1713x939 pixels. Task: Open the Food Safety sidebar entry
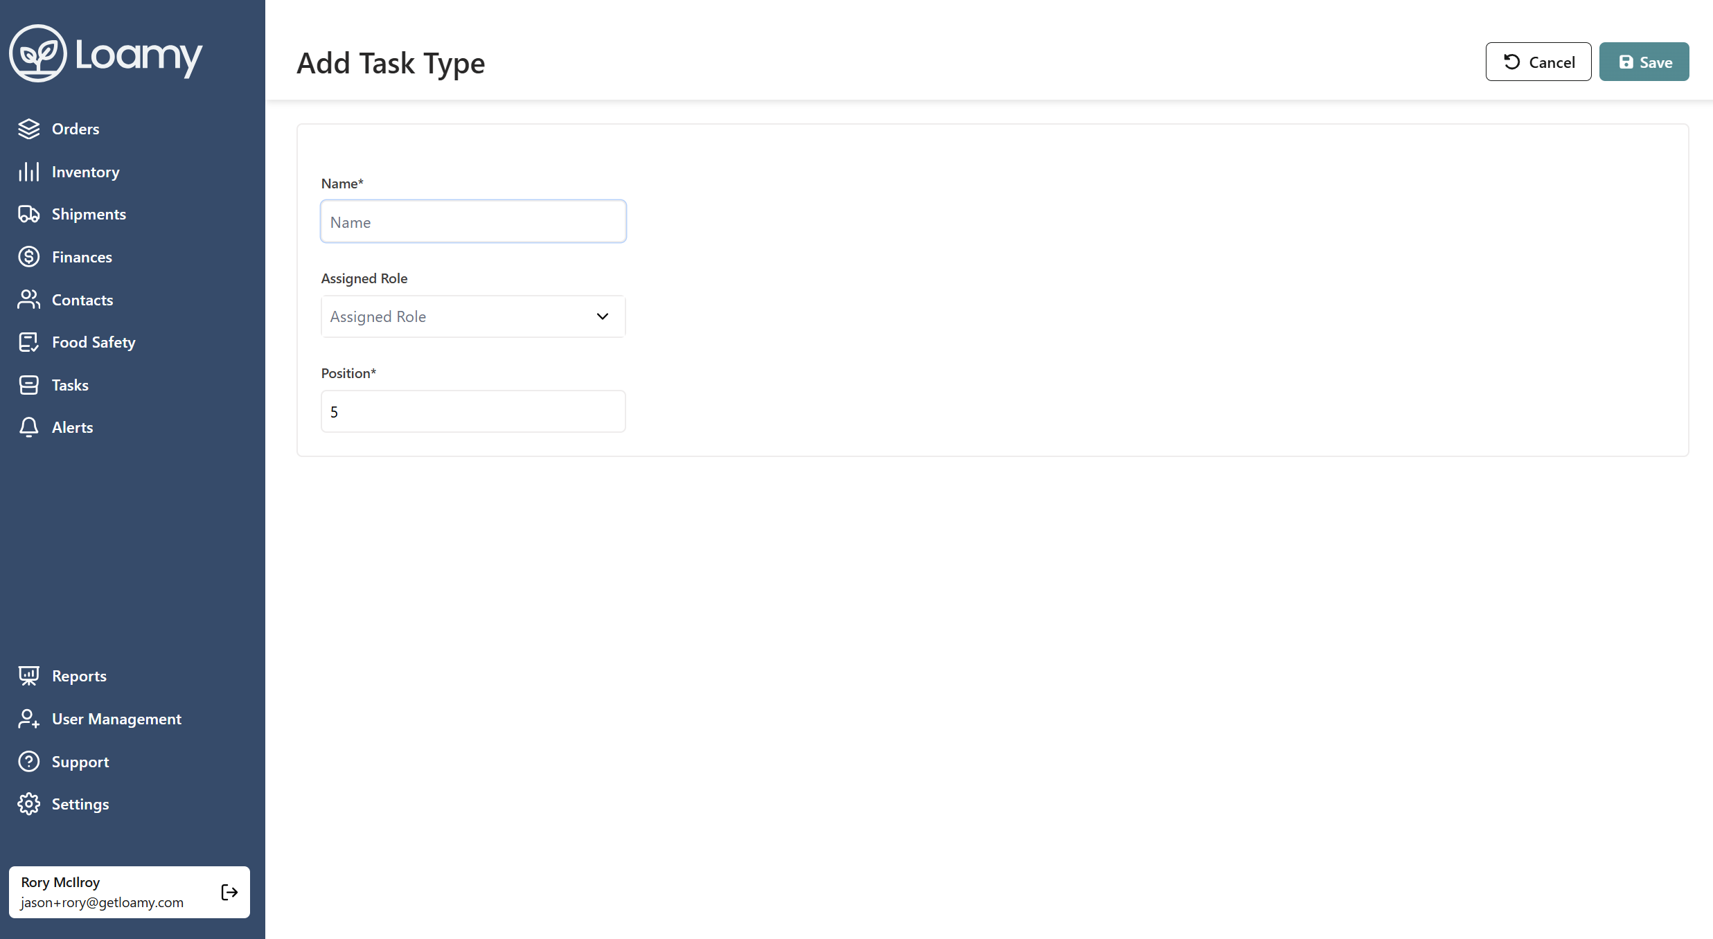pos(94,341)
